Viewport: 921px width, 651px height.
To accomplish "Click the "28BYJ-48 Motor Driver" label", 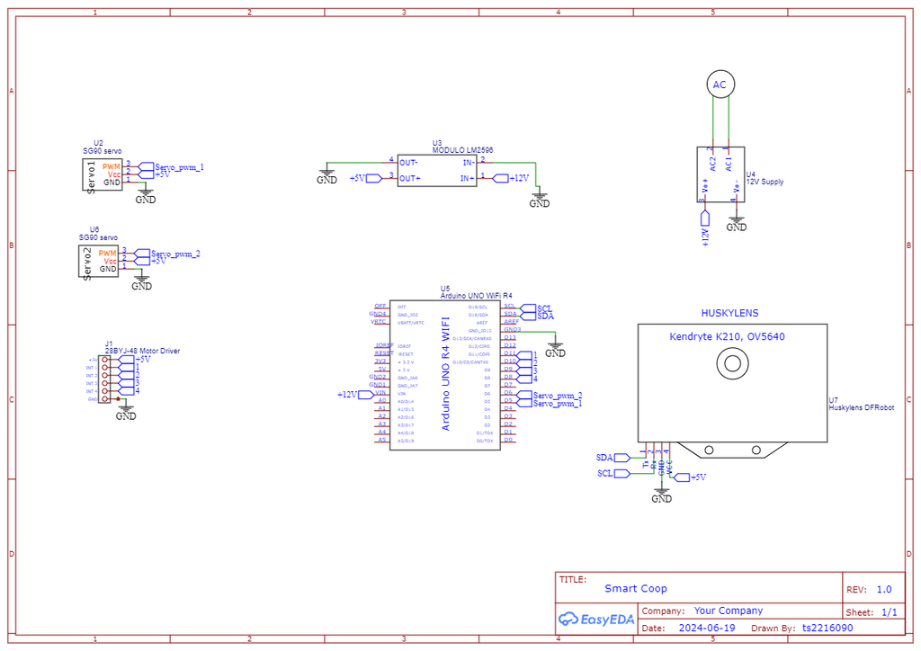I will tap(142, 351).
